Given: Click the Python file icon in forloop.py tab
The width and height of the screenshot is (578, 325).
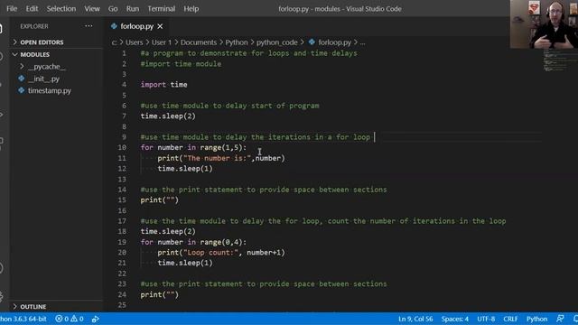Looking at the screenshot, I should click(114, 26).
